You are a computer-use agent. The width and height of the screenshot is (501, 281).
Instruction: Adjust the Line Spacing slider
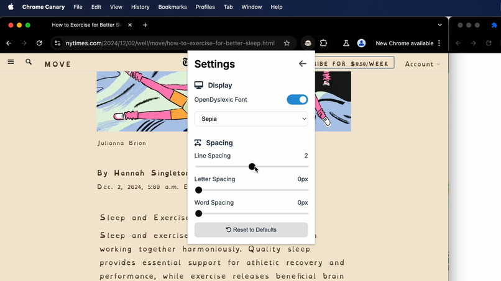[x=252, y=166]
